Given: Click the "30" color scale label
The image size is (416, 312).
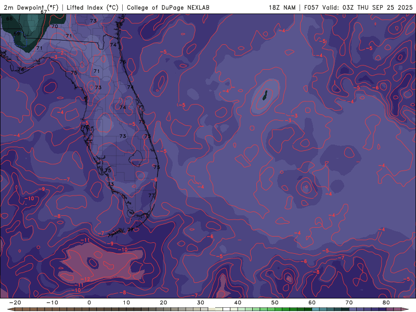Looking at the screenshot, I should (201, 303).
